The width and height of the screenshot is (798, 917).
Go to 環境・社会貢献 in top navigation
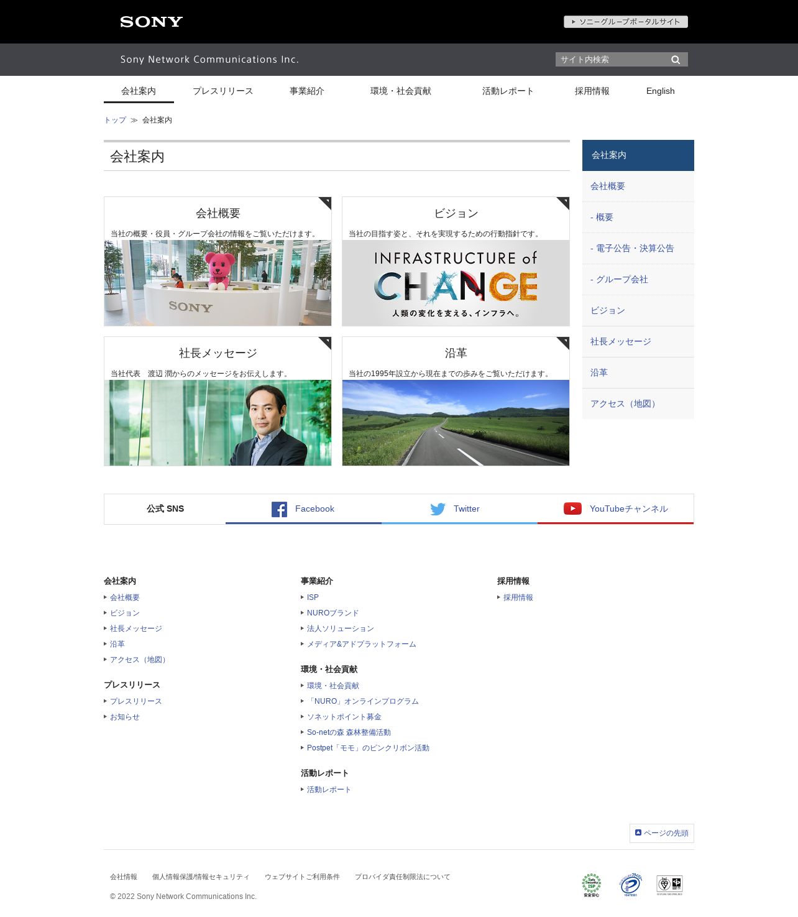click(x=401, y=91)
